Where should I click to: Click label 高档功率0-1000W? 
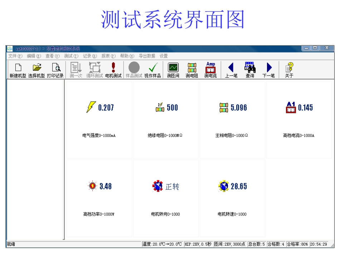(99, 214)
